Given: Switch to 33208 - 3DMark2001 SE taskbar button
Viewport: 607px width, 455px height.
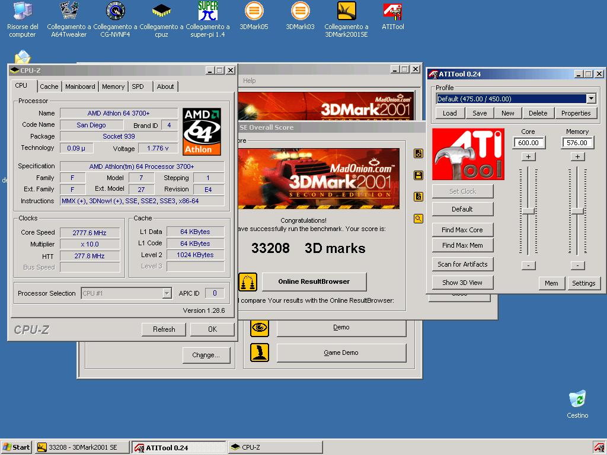Looking at the screenshot, I should 82,447.
